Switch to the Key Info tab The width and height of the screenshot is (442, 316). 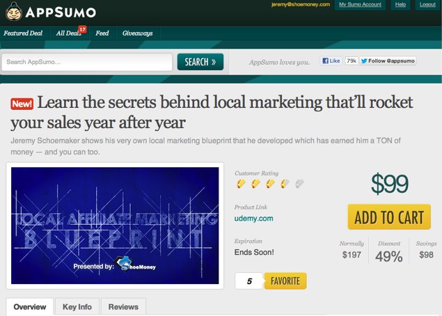(77, 306)
